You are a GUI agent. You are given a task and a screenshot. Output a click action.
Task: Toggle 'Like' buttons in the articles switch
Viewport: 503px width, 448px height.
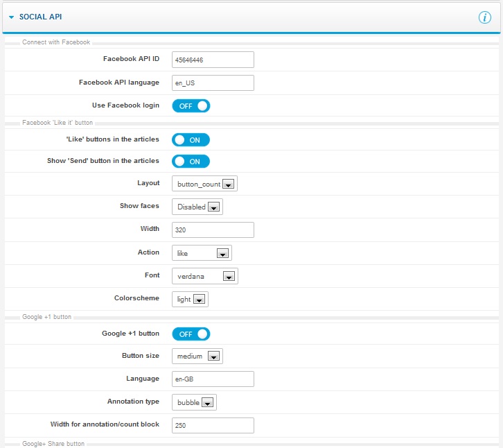(191, 139)
